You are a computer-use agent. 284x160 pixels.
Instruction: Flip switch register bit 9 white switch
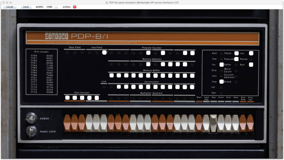pyautogui.click(x=177, y=123)
